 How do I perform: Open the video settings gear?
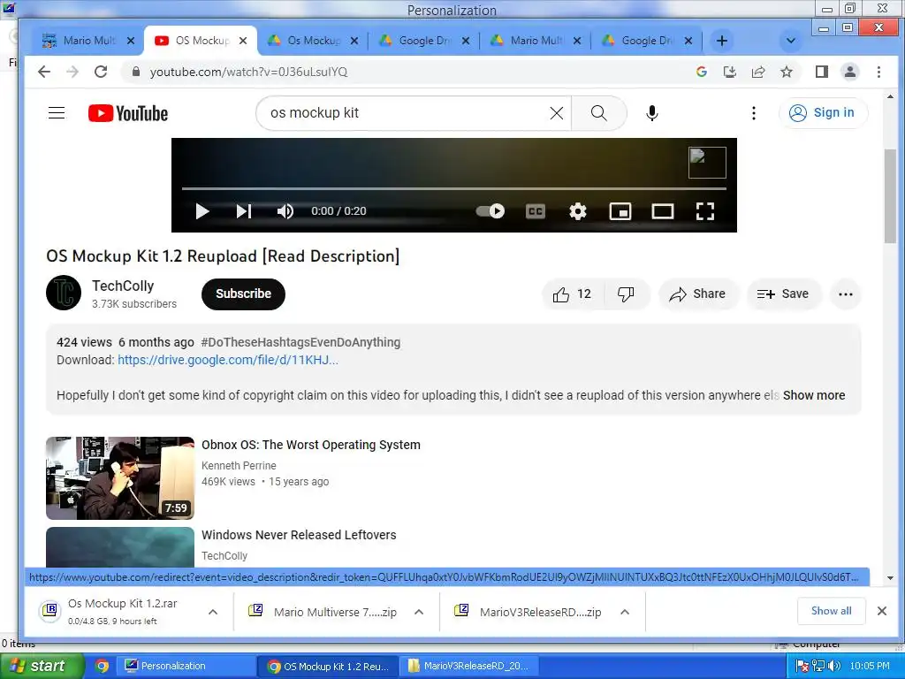(x=578, y=211)
